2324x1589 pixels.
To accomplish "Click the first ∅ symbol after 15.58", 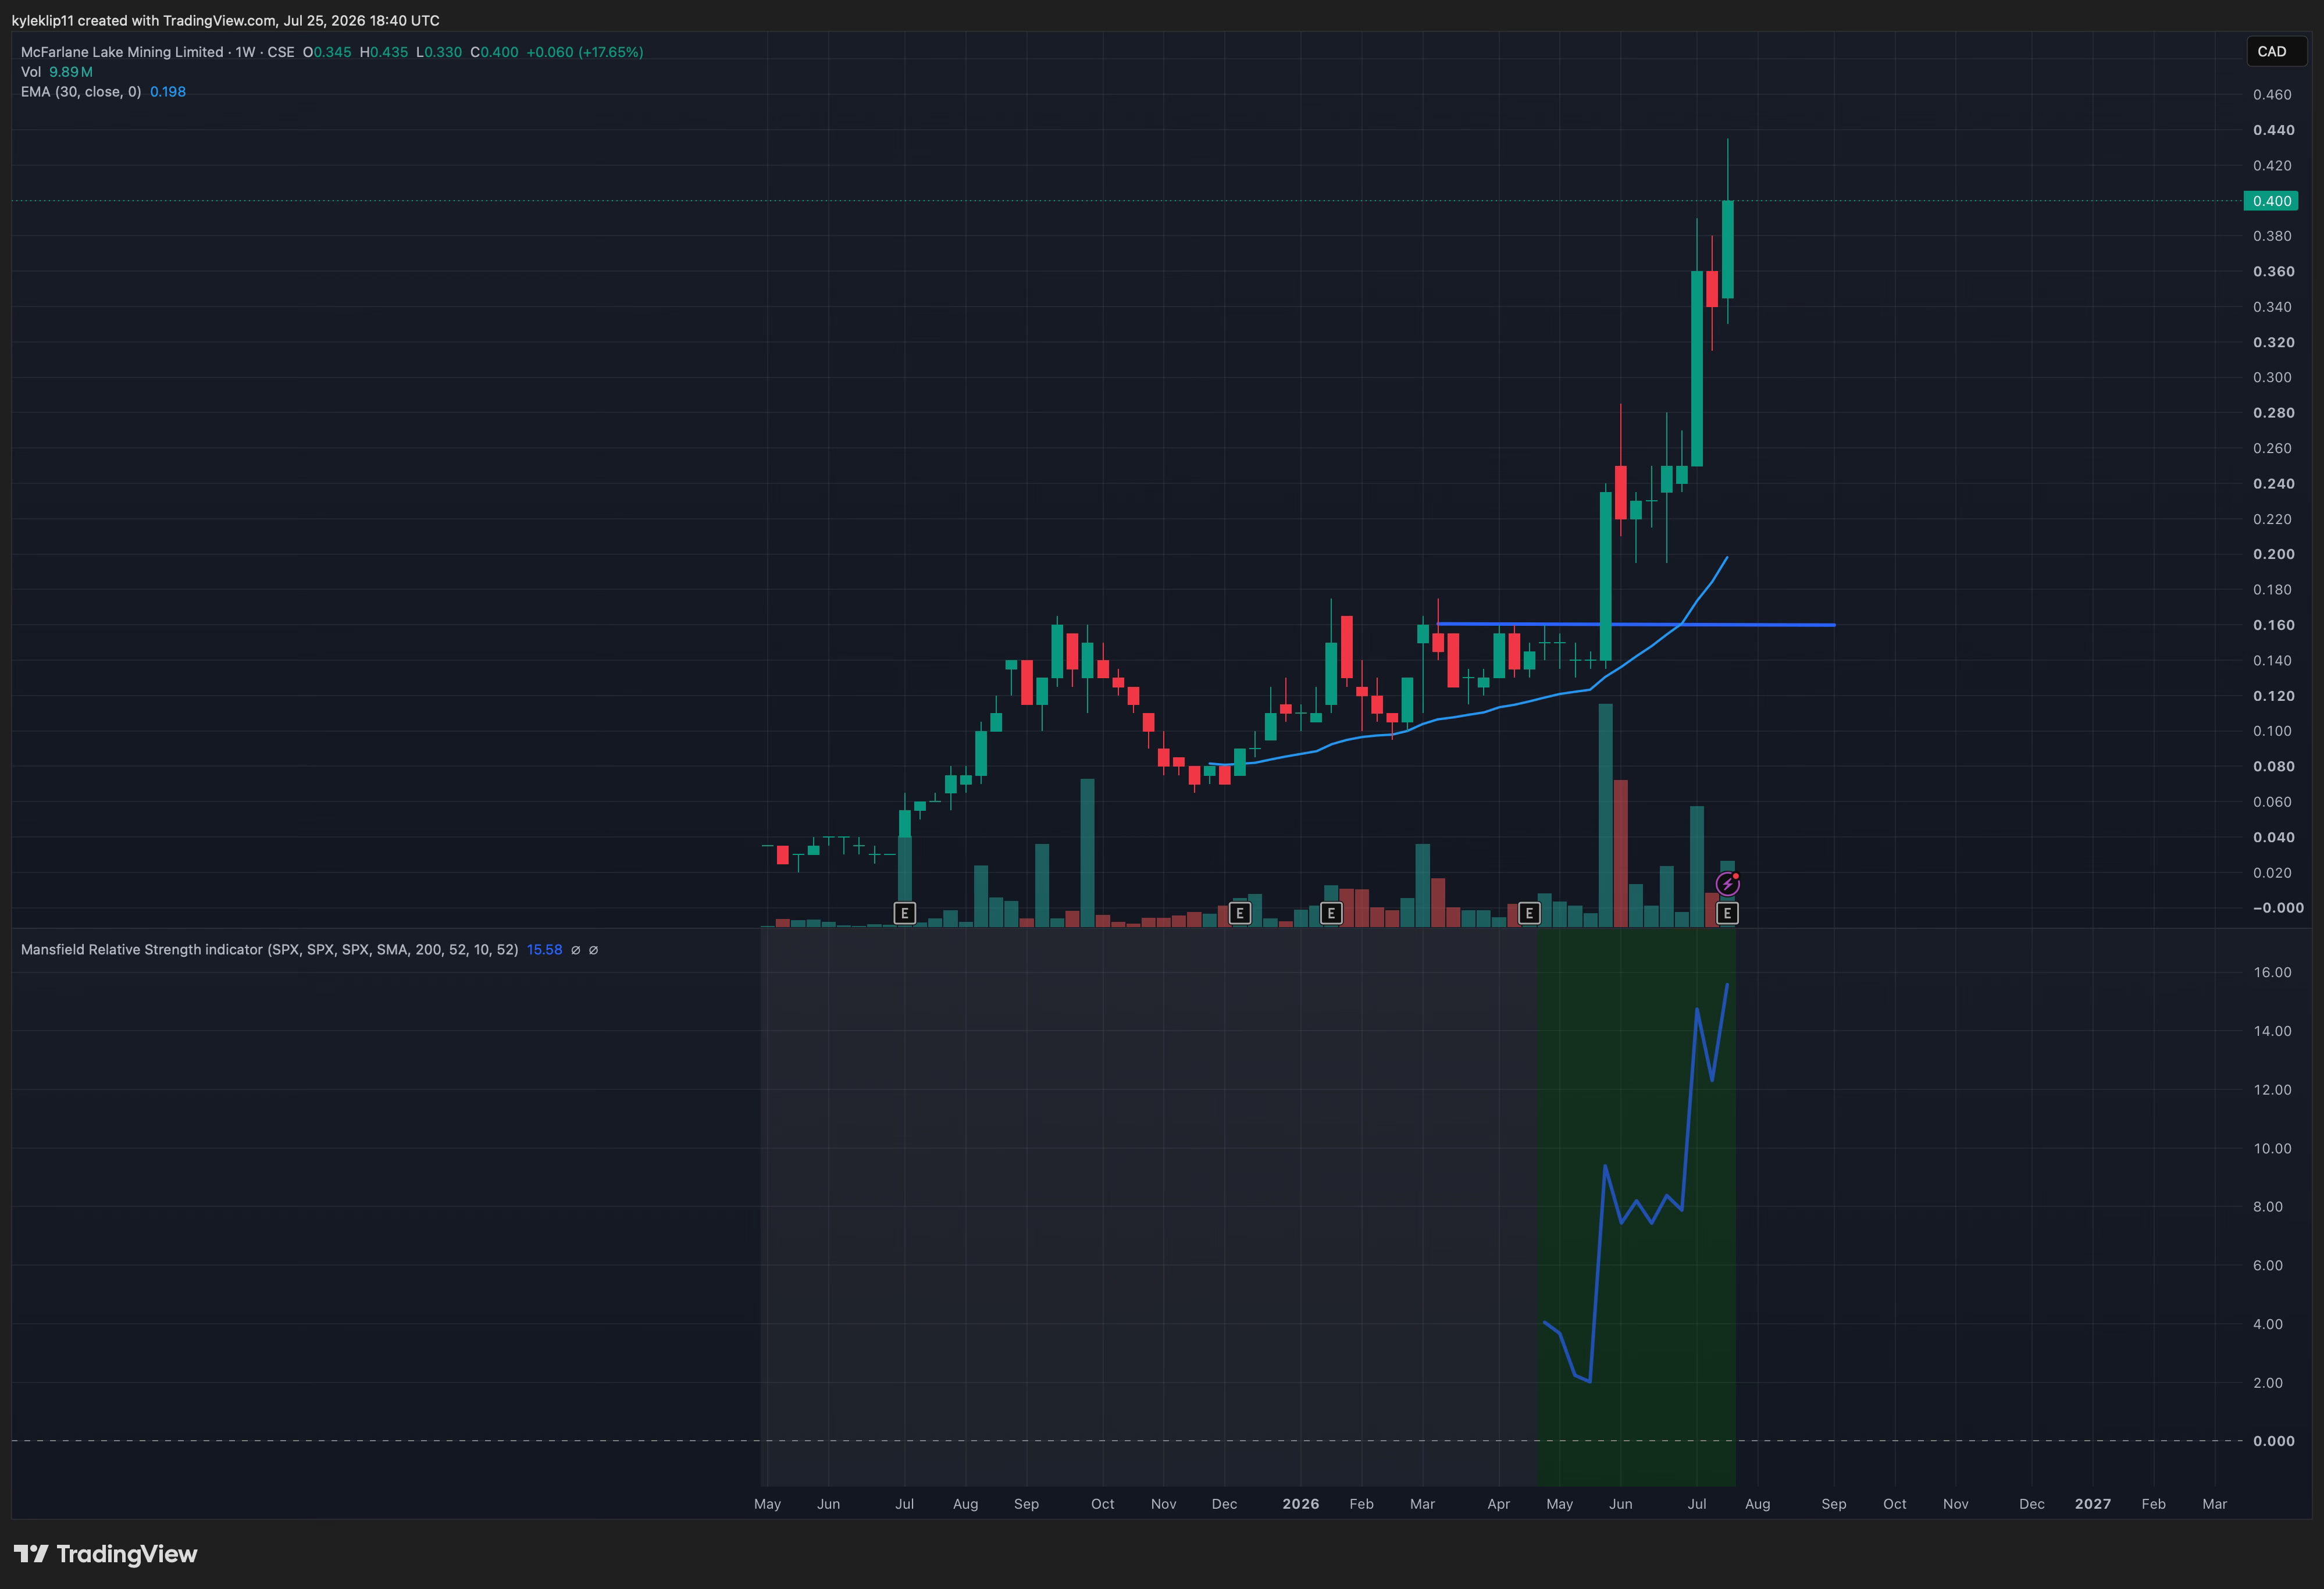I will pos(575,950).
